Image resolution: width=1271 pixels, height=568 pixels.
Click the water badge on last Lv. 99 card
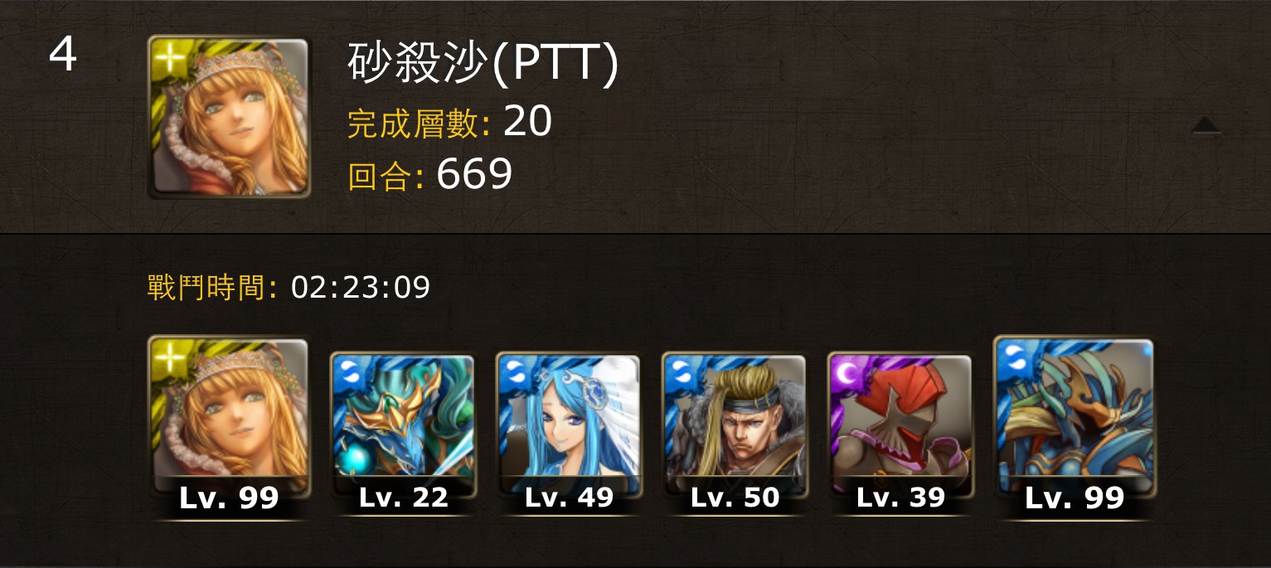point(1015,357)
